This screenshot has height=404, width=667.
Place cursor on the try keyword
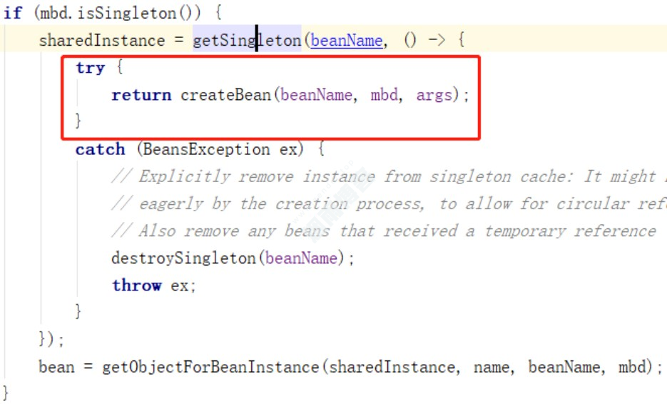[x=90, y=68]
